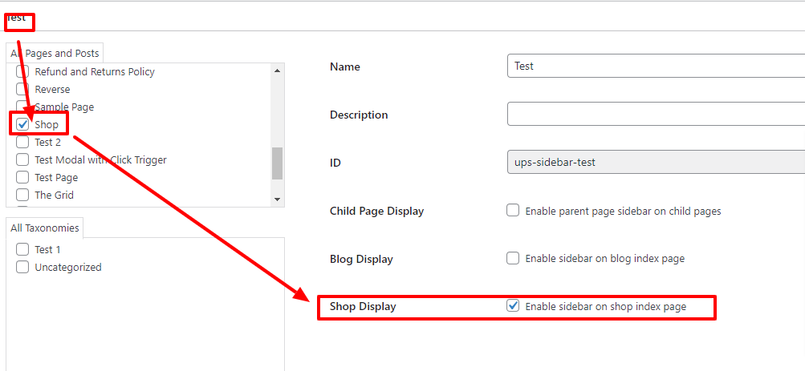Click the Name input field
This screenshot has width=805, height=371.
[655, 66]
